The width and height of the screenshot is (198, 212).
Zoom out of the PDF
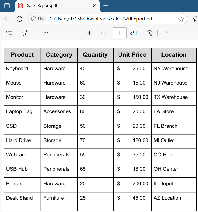point(77,33)
